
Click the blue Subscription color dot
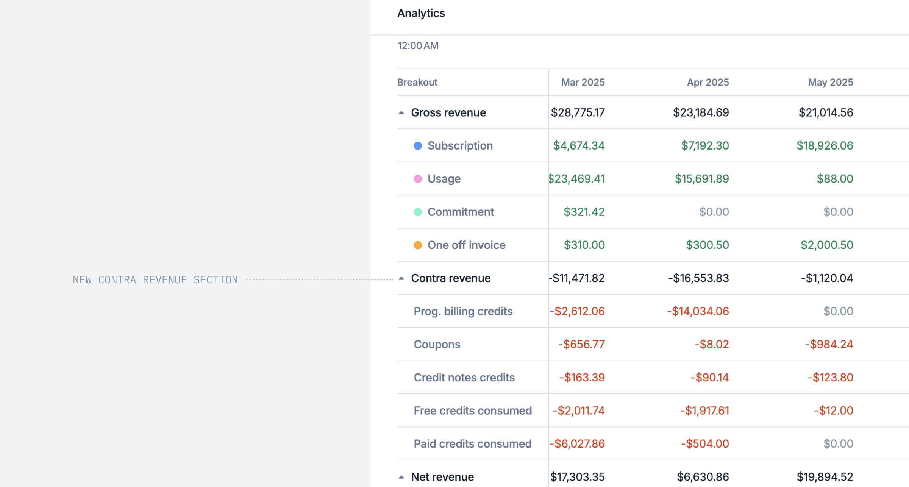point(418,146)
